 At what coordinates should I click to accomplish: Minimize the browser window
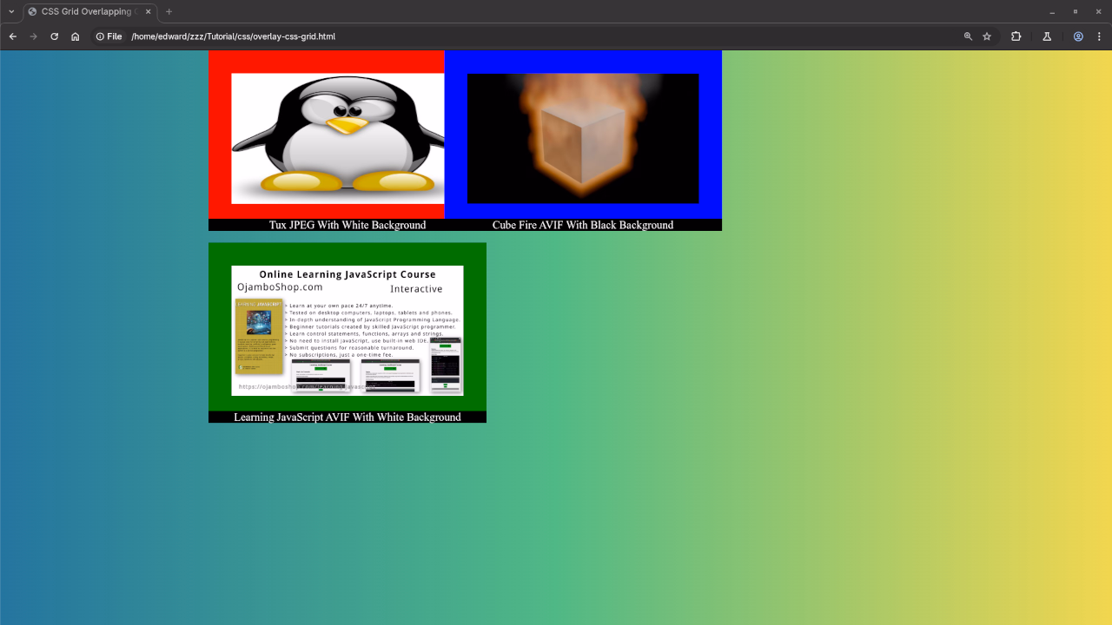coord(1052,11)
